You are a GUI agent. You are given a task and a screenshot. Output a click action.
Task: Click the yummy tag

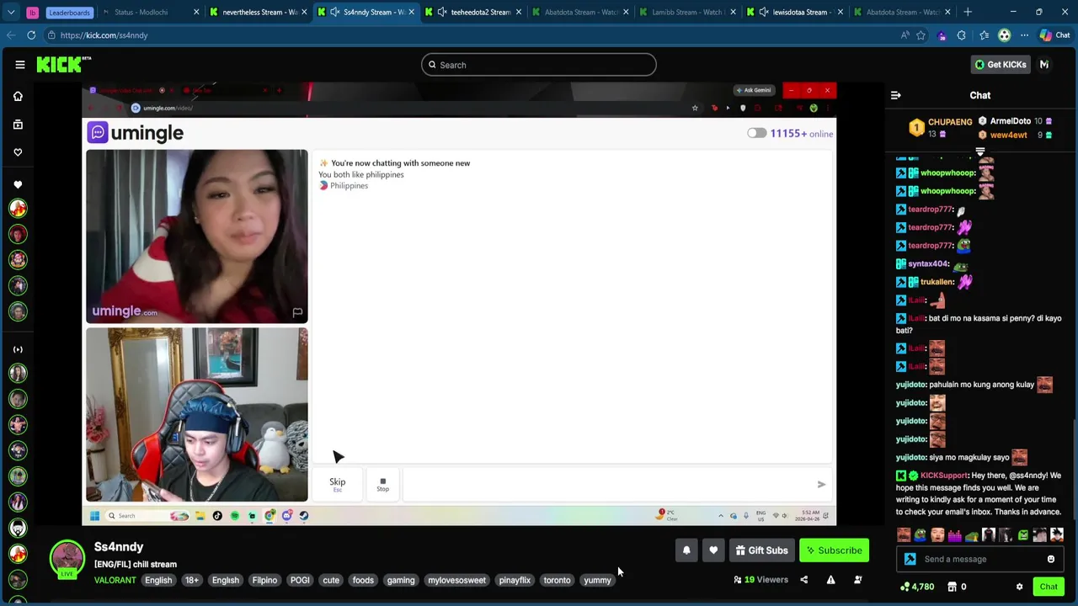pos(597,580)
